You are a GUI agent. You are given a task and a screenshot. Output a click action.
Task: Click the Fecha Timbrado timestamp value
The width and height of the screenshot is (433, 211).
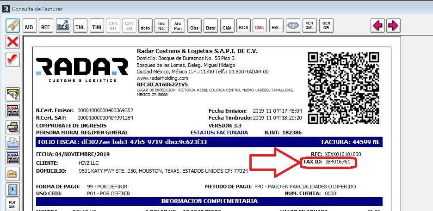[278, 118]
